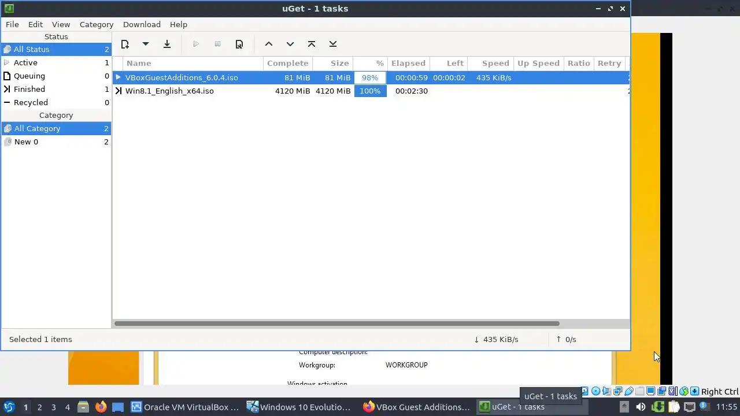Move selected download to top
Screen dimensions: 740x416
[x=312, y=44]
